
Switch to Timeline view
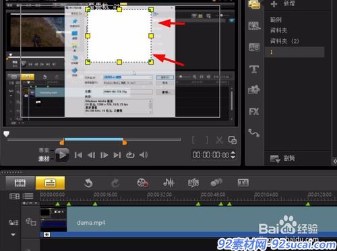pos(50,183)
